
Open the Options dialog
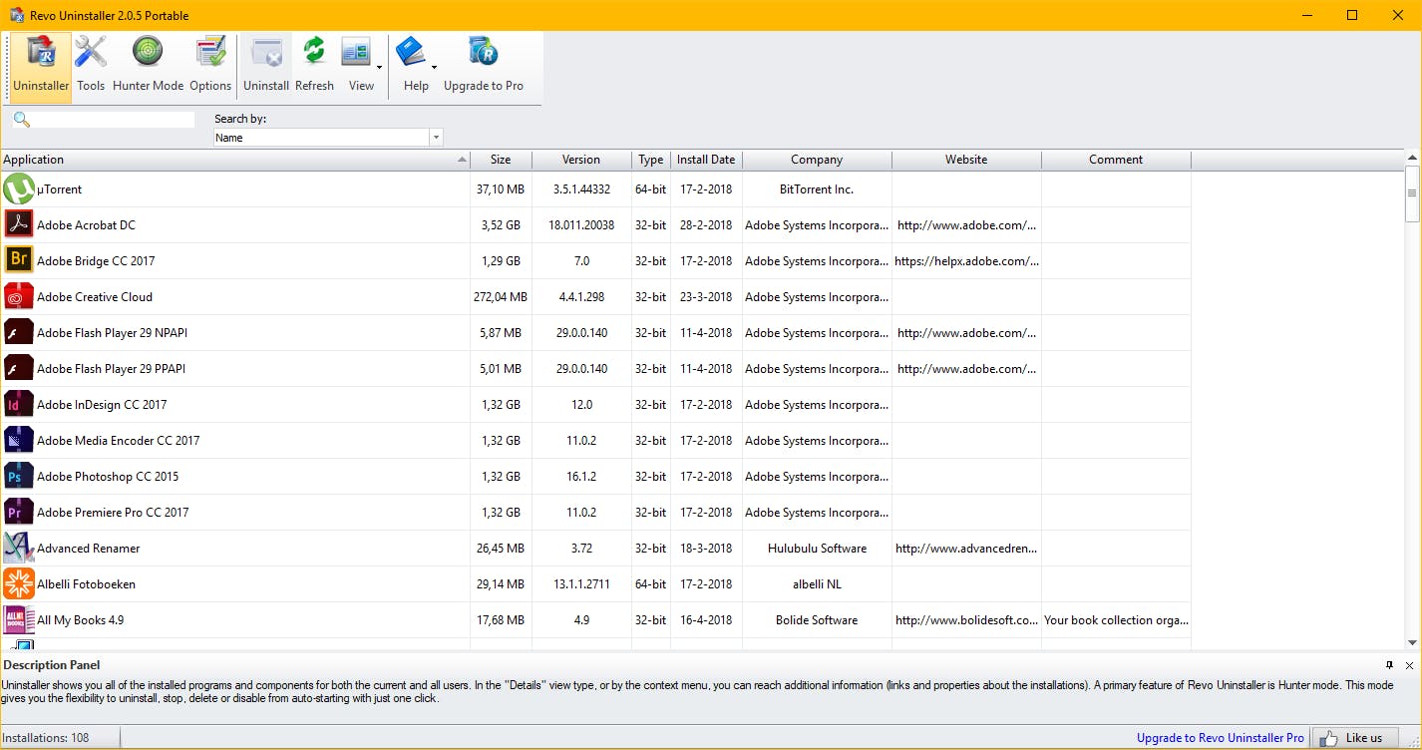(x=210, y=66)
